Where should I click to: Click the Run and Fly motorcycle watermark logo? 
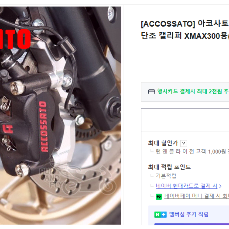[78, 178]
